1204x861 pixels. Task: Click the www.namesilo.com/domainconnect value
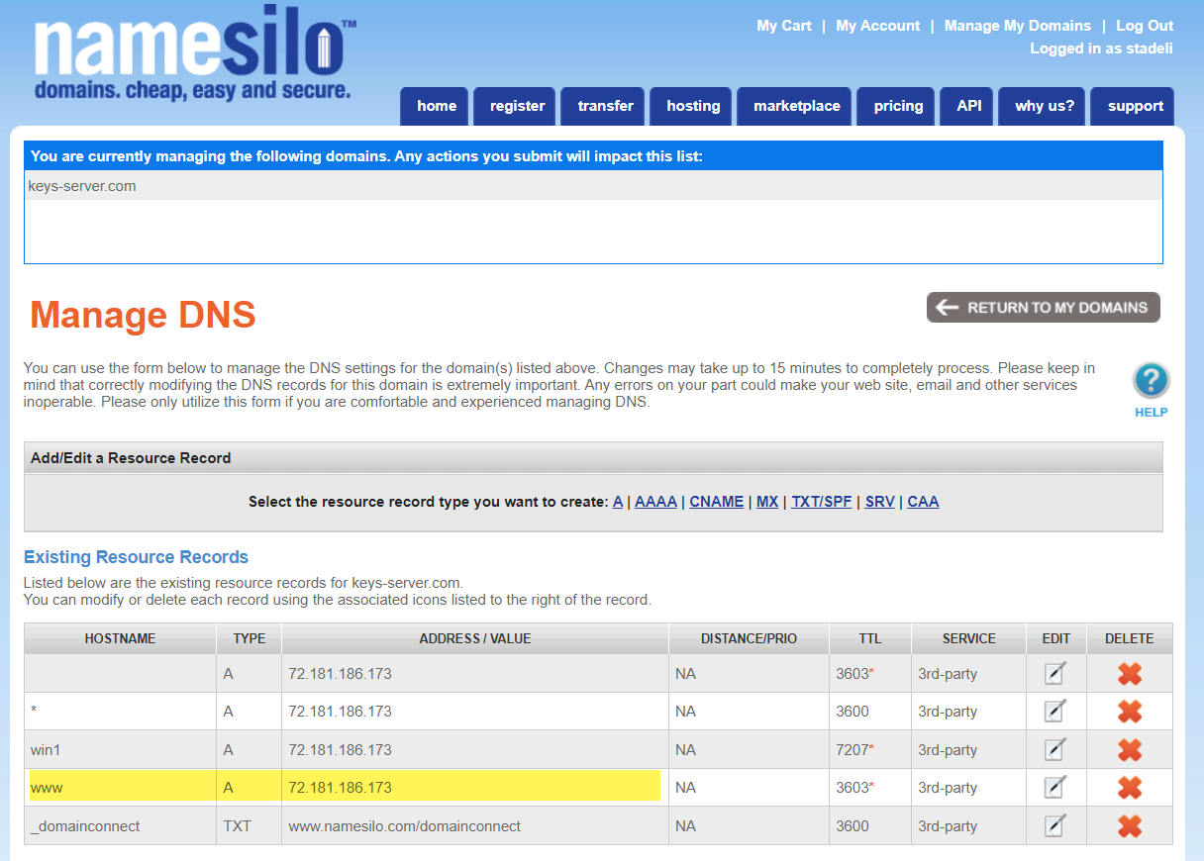(x=405, y=826)
